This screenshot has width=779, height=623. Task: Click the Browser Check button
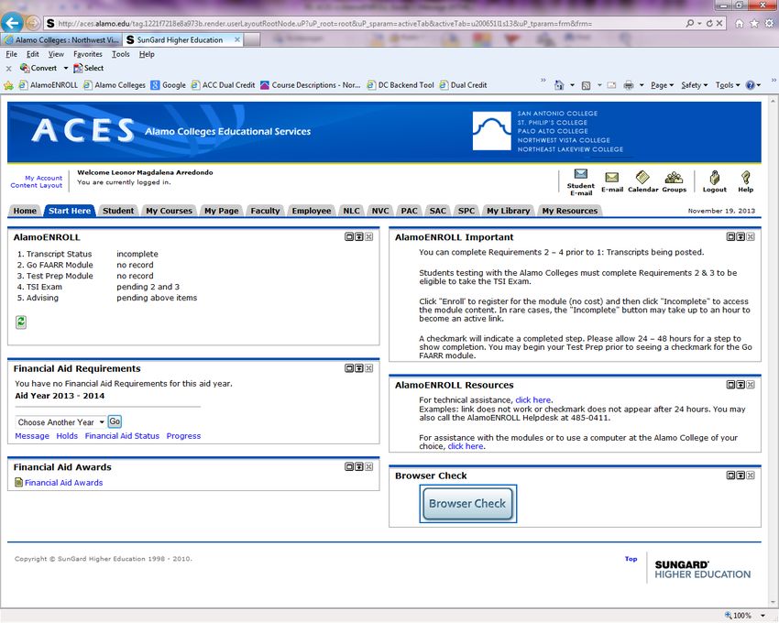(467, 504)
